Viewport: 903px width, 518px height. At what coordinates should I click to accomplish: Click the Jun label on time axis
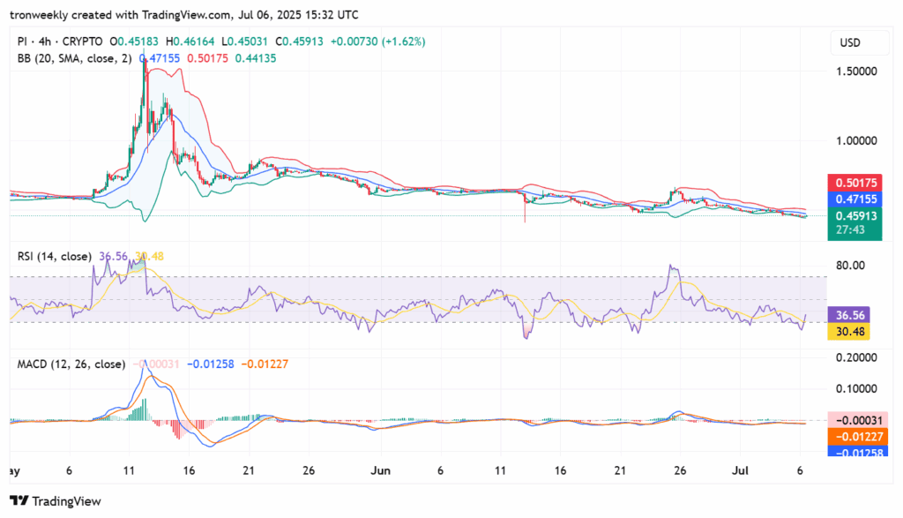[380, 472]
